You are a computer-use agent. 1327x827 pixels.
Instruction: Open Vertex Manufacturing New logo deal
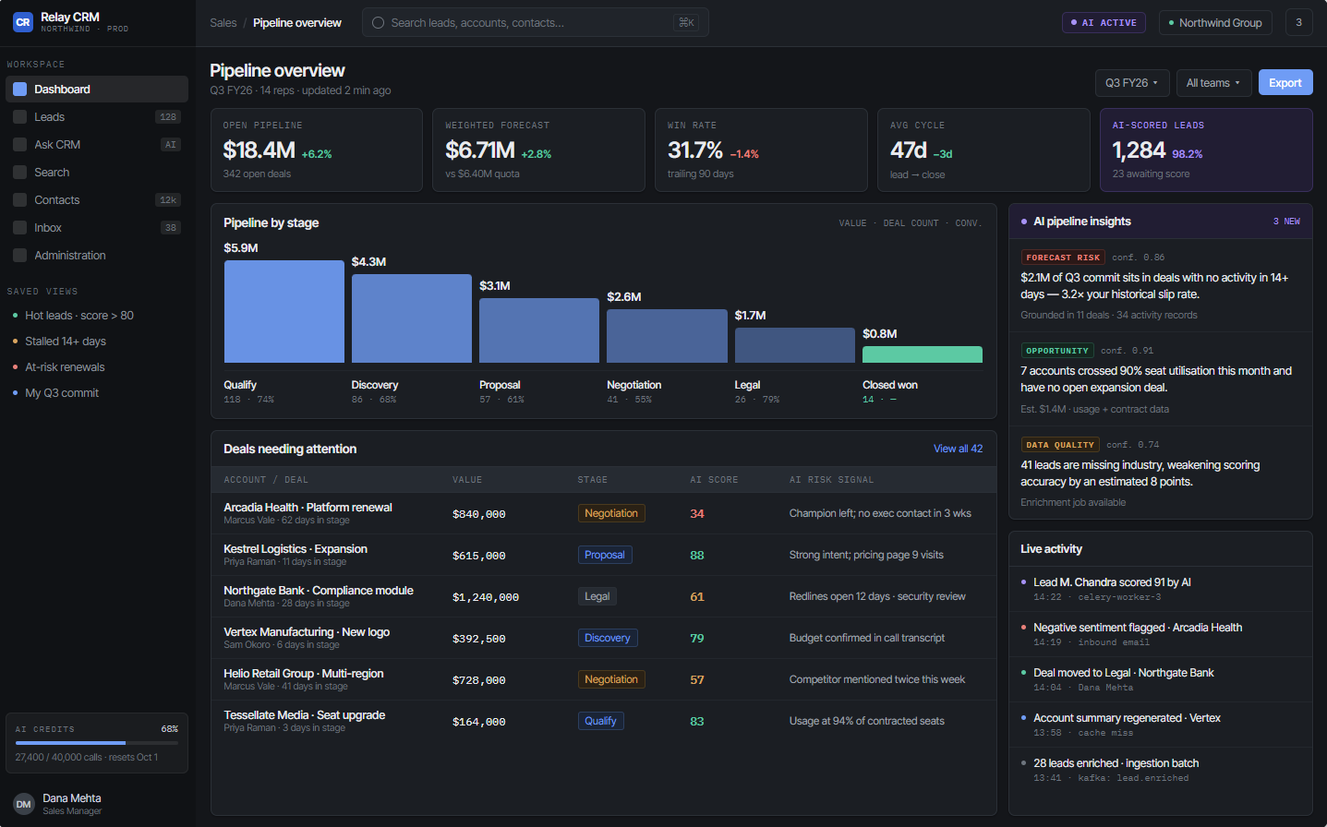coord(604,638)
